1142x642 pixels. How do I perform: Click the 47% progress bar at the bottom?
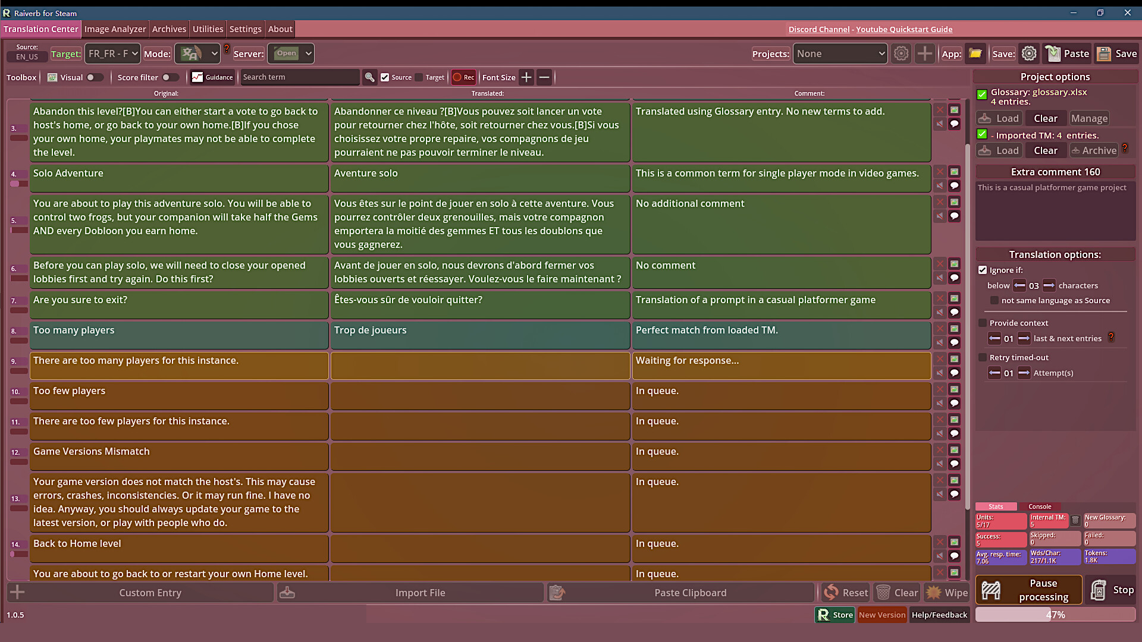pos(1055,615)
